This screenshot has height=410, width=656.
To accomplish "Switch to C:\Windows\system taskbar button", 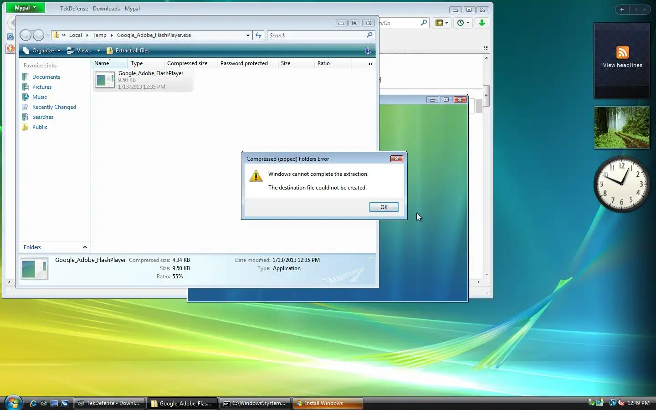I will (x=255, y=403).
